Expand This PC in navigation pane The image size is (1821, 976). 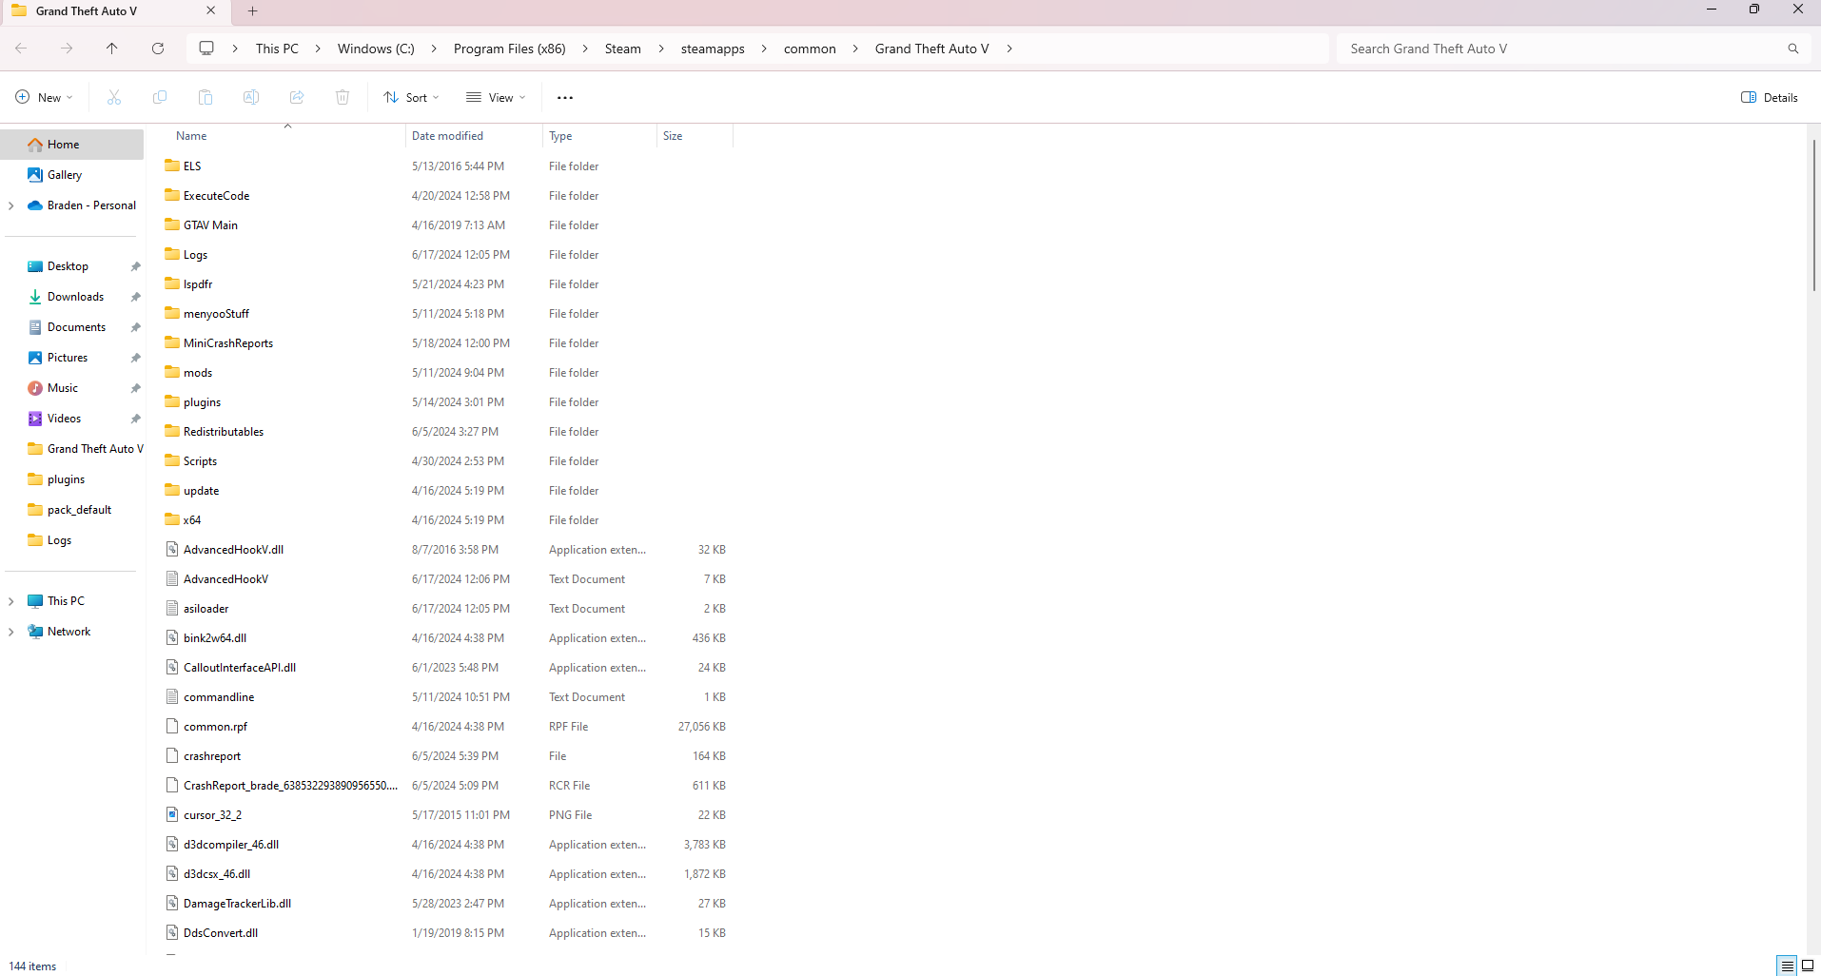[11, 601]
